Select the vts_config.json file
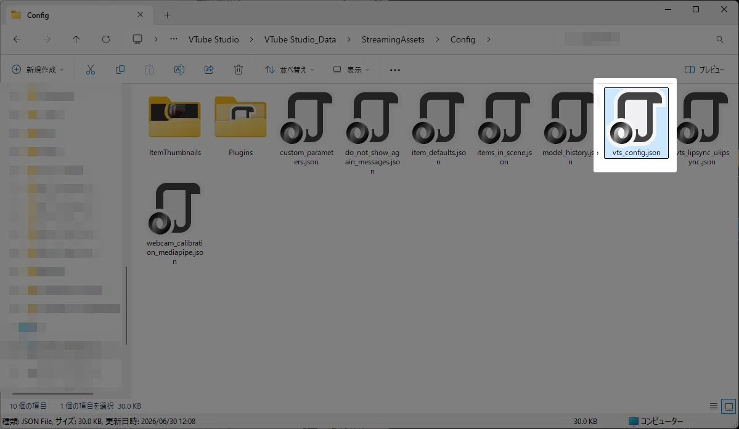The width and height of the screenshot is (739, 429). click(636, 123)
